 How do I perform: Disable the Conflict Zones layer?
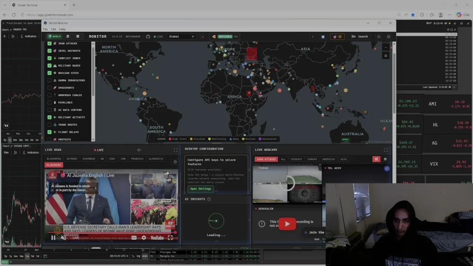(50, 58)
